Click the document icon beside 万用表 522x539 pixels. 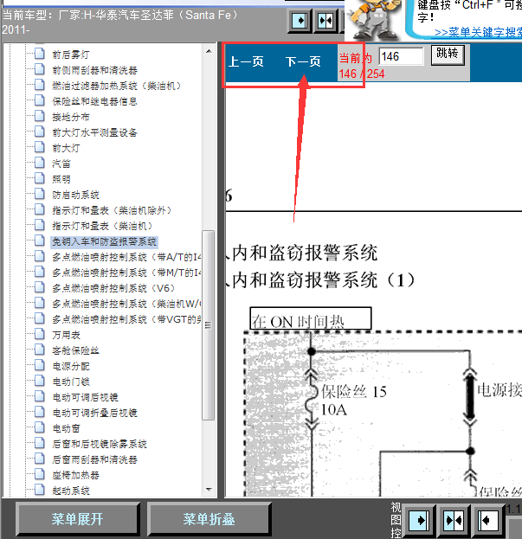pyautogui.click(x=40, y=334)
